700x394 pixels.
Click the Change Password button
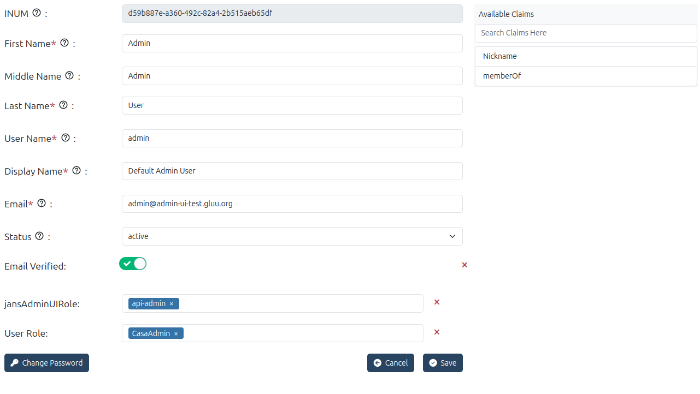click(46, 363)
